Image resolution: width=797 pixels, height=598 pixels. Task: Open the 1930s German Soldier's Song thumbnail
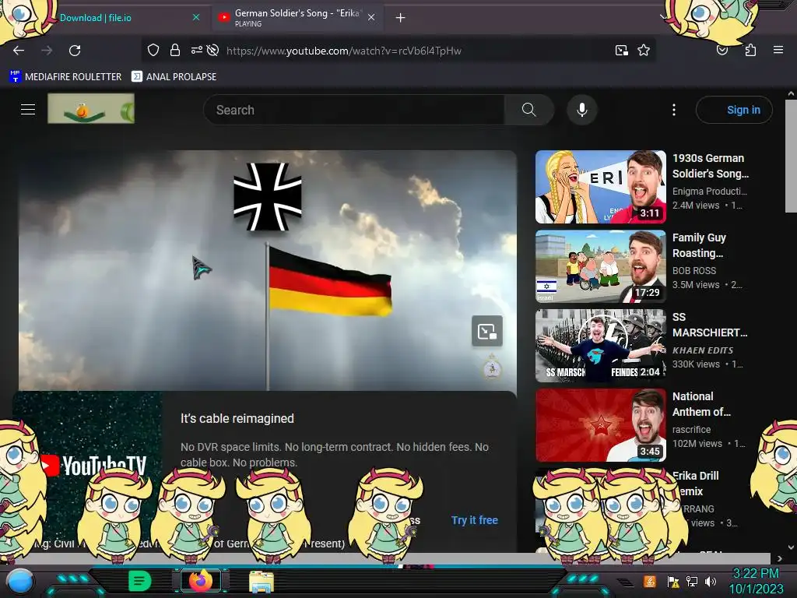coord(600,187)
